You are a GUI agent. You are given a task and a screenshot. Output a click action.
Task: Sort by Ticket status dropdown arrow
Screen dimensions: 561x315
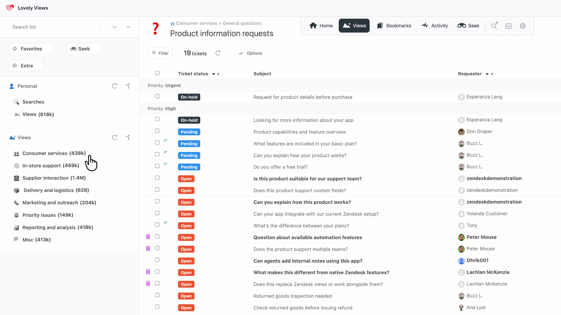point(214,74)
